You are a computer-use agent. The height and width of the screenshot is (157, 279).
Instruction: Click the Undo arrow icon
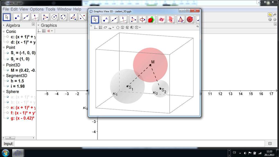270,15
